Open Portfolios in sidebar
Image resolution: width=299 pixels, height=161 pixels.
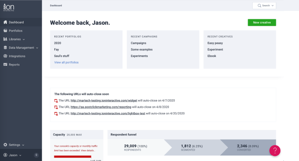tap(21, 31)
